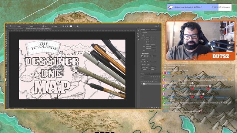Toggle grid icon under Règles et grilles

(145, 56)
